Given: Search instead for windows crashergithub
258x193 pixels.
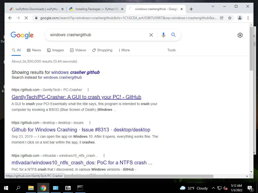Looking at the screenshot, I should point(62,77).
